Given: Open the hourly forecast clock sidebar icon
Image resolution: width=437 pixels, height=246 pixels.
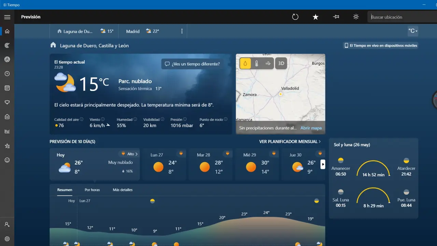Looking at the screenshot, I should point(7,74).
